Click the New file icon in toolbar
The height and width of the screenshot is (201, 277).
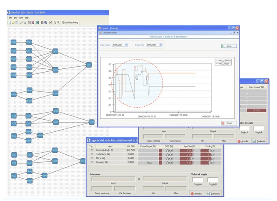point(10,23)
